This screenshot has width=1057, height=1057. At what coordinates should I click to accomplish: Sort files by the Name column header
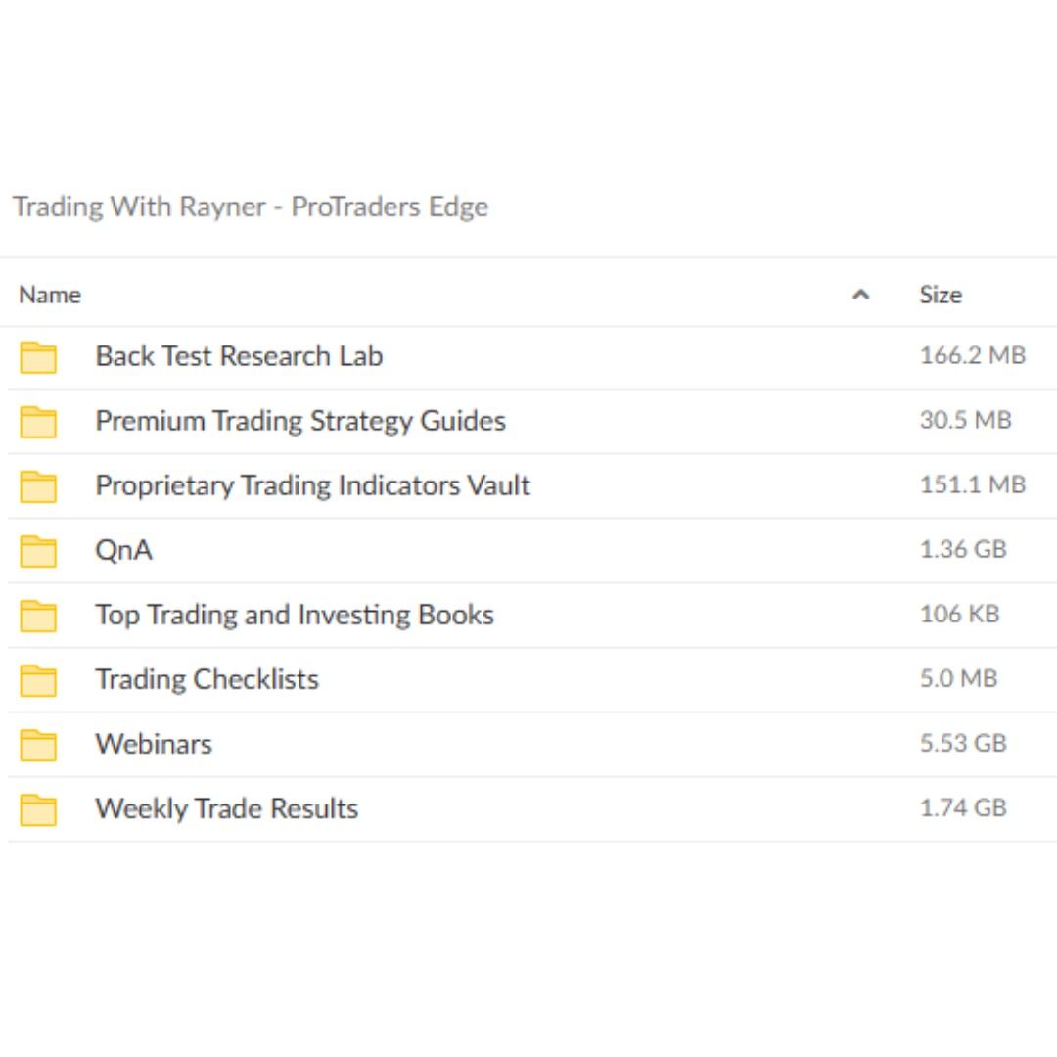point(50,295)
